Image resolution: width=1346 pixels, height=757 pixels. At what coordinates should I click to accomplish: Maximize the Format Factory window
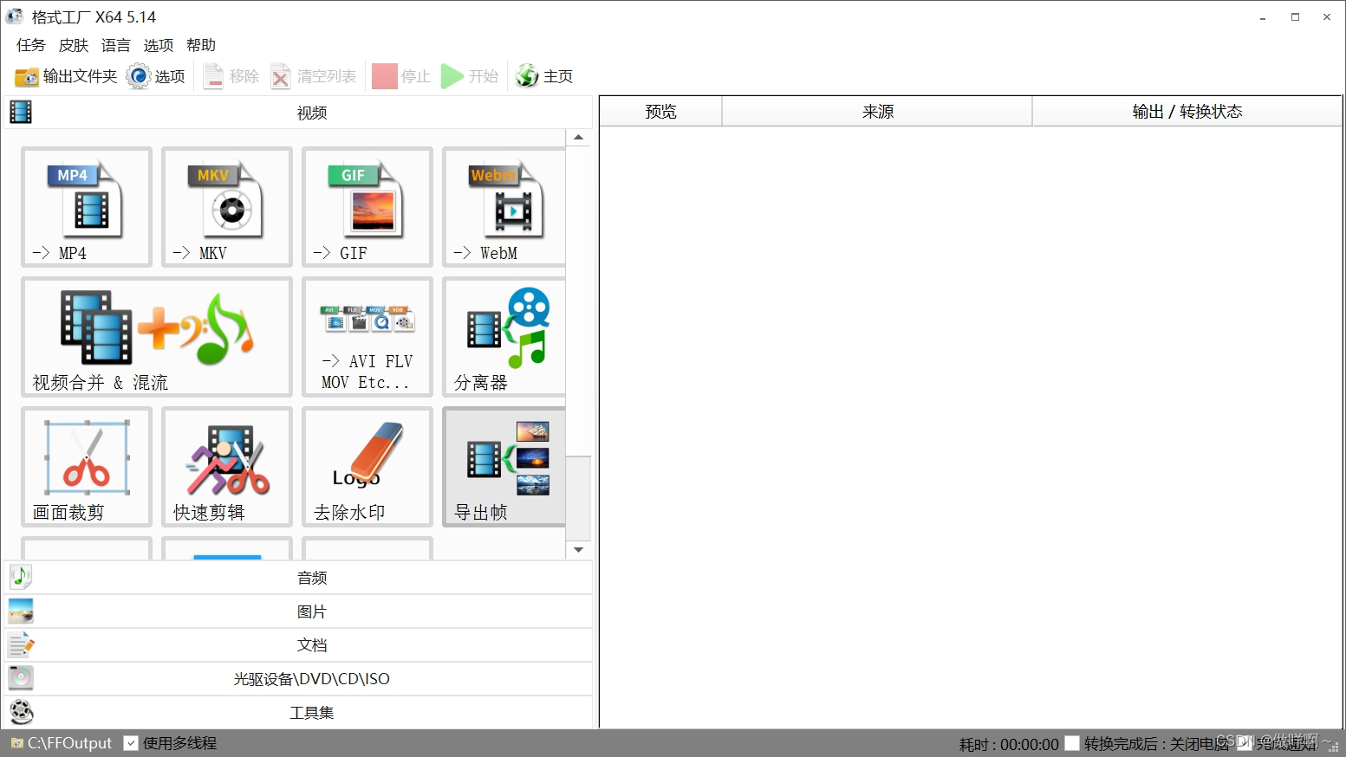(x=1295, y=17)
